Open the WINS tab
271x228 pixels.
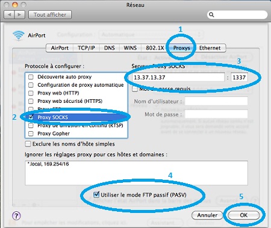click(x=130, y=48)
